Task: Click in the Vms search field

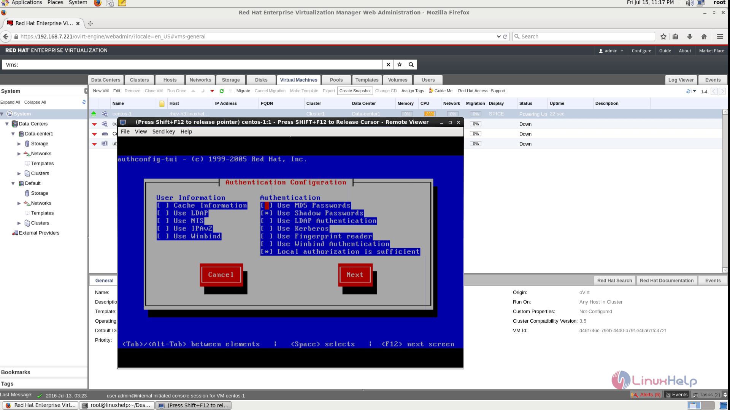Action: 192,65
